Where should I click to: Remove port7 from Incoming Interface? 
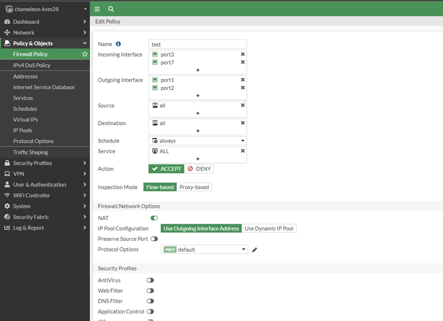click(x=242, y=62)
